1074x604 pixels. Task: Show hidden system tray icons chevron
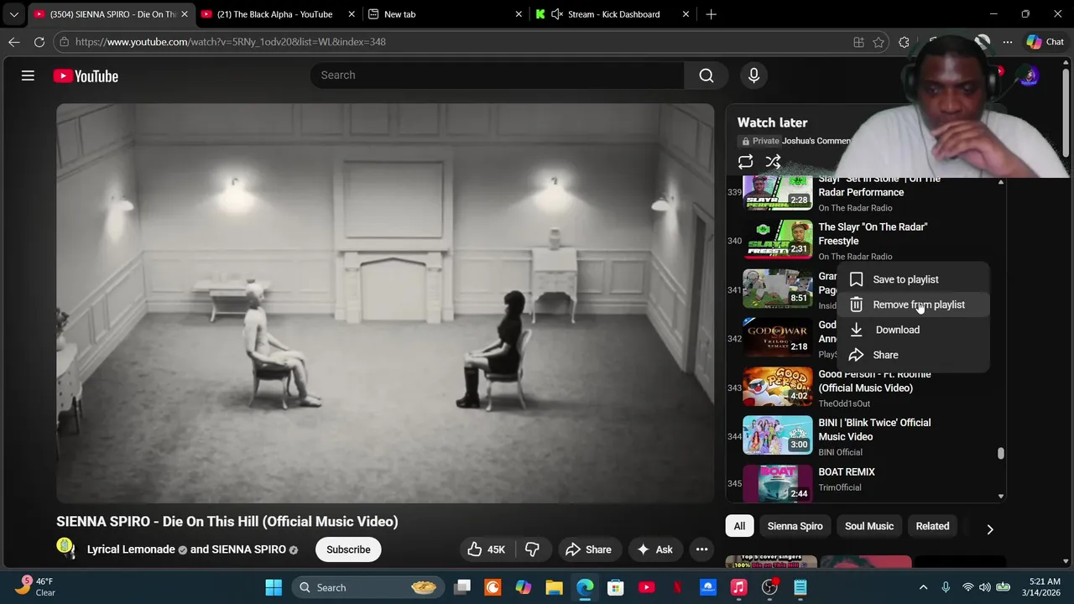(x=923, y=588)
